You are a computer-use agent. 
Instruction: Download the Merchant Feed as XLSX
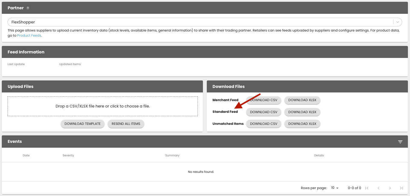click(x=302, y=100)
